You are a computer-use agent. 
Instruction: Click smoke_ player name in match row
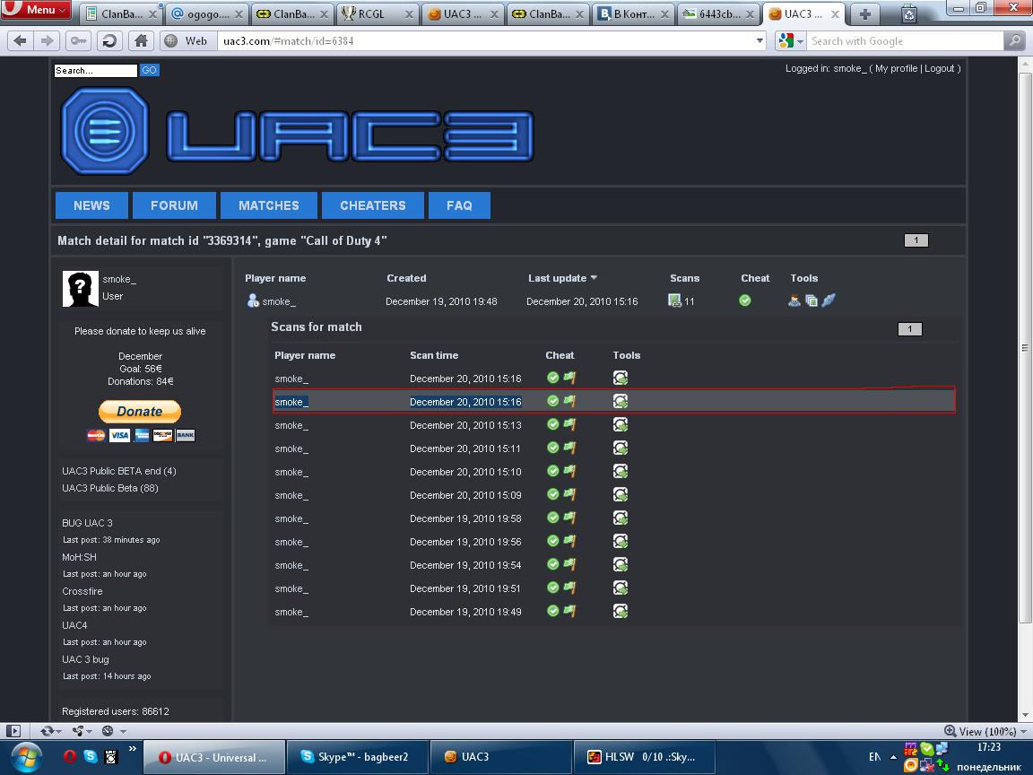click(279, 301)
